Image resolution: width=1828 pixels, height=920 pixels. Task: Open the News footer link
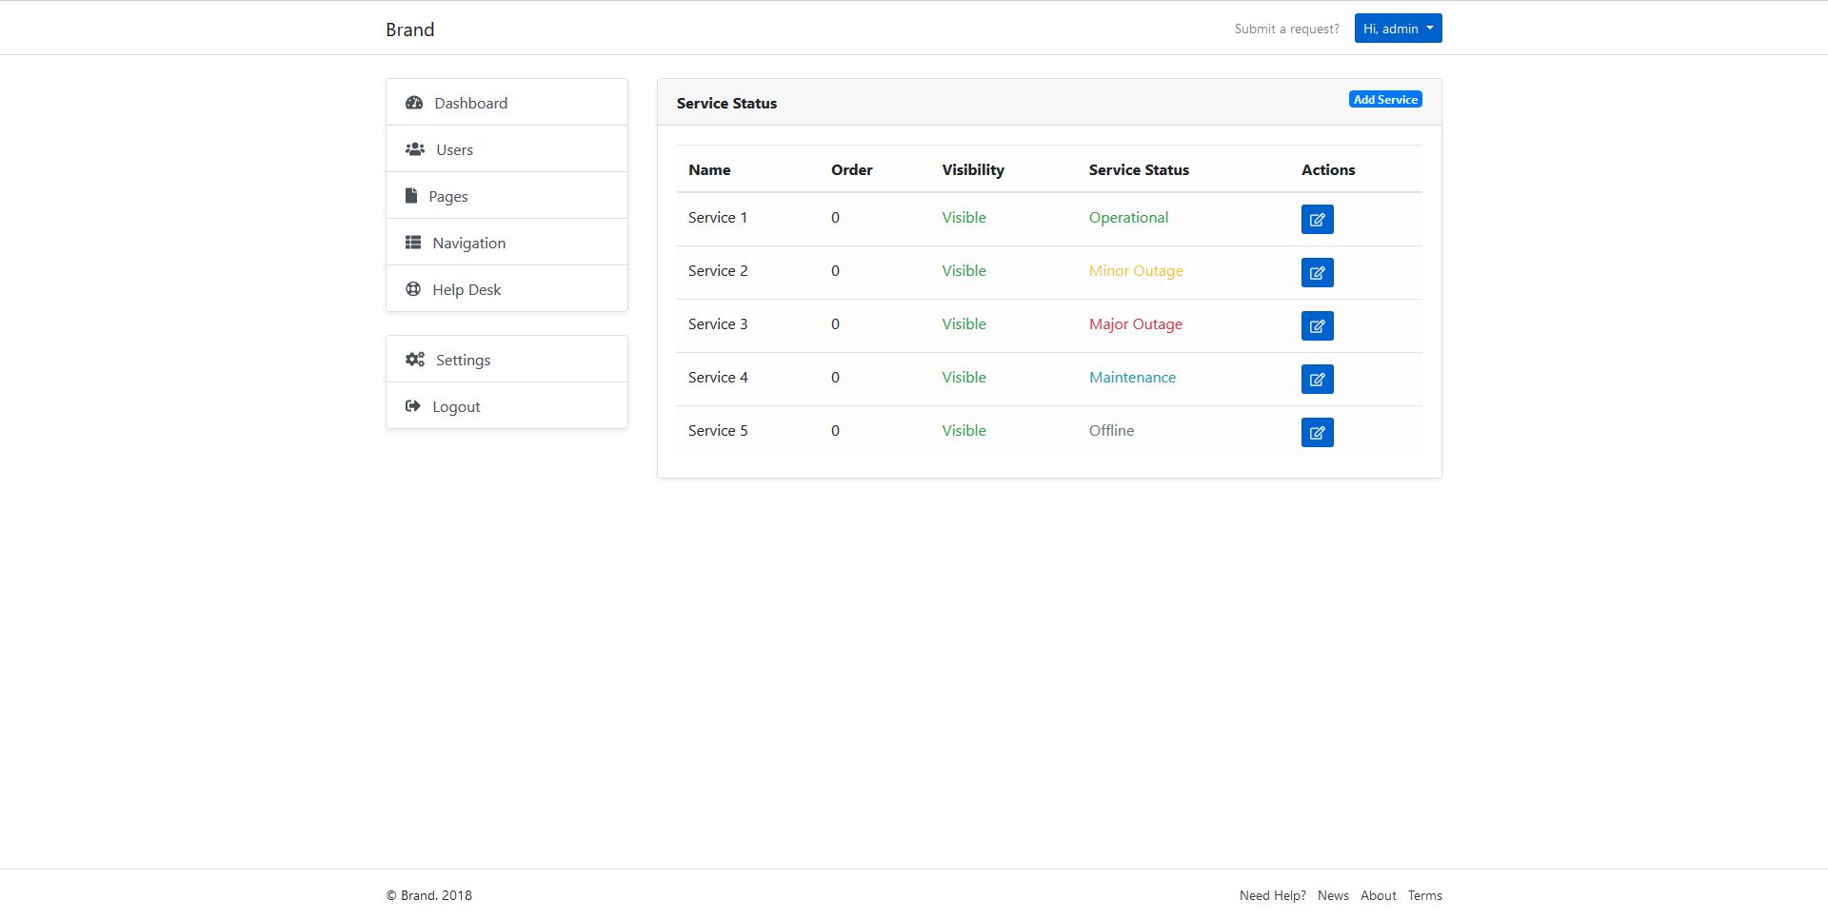1333,895
